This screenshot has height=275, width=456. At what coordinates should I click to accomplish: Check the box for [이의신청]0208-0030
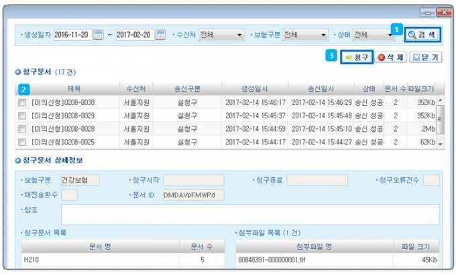pyautogui.click(x=23, y=102)
